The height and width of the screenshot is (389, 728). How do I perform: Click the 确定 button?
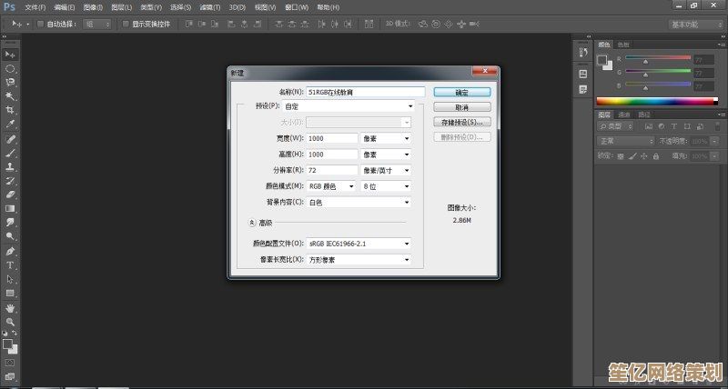461,92
